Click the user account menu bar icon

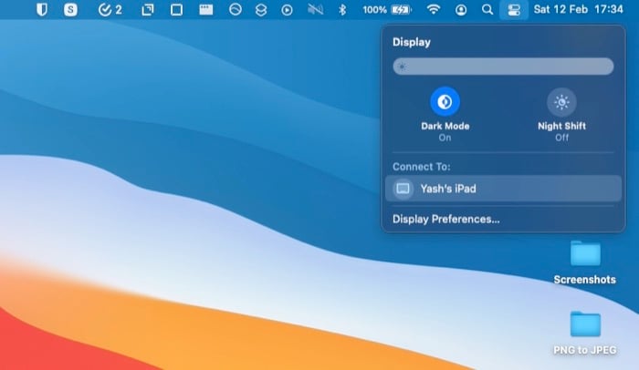point(461,10)
